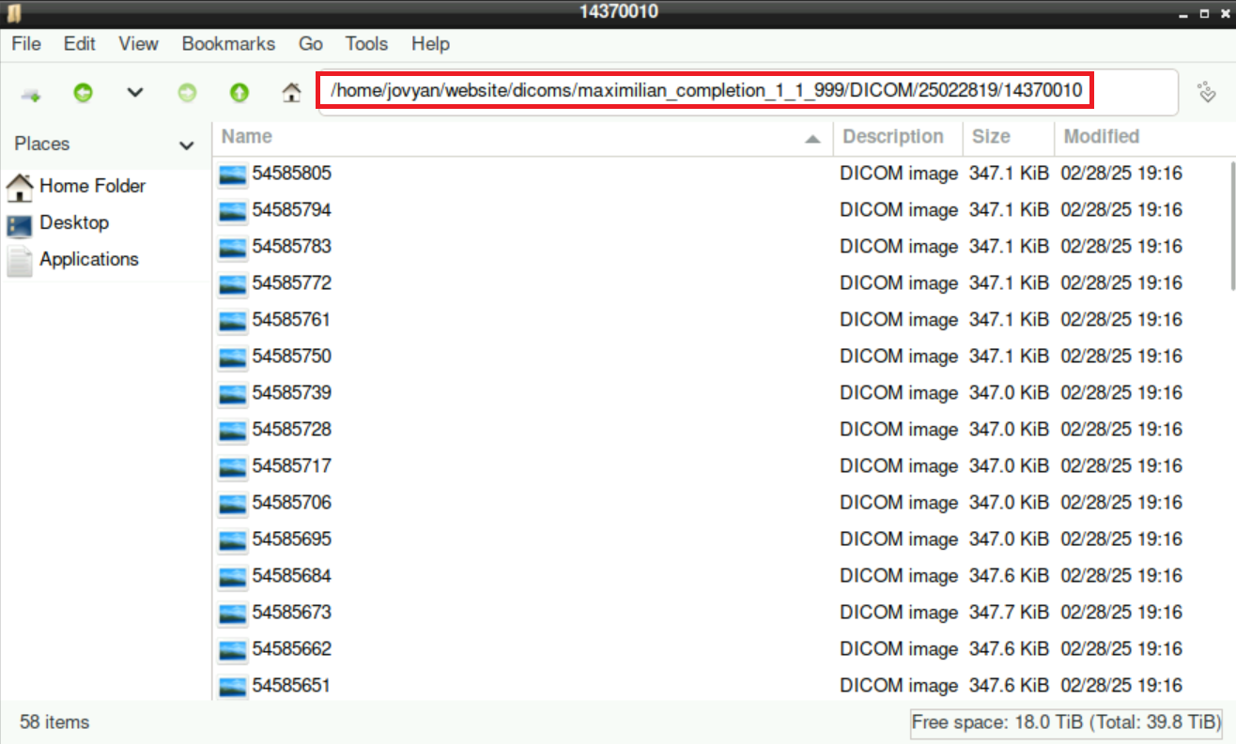
Task: Click the window menu icon in title bar
Action: tap(14, 12)
